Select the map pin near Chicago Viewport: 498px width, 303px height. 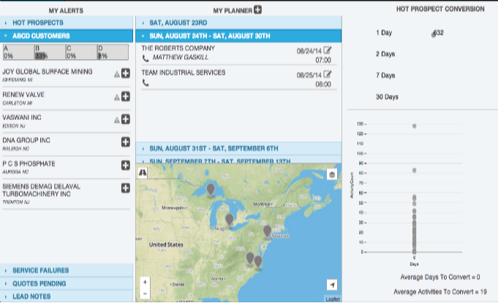click(230, 220)
